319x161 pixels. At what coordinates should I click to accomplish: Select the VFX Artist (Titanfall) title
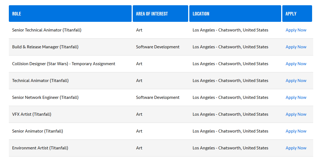[x=31, y=114]
